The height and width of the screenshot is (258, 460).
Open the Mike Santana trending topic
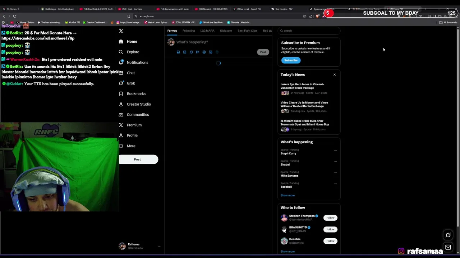point(289,176)
